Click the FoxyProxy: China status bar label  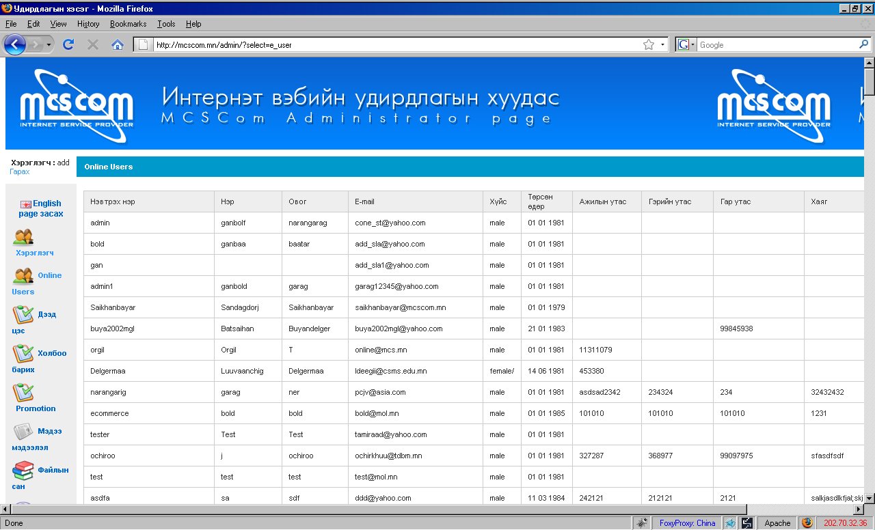[687, 523]
